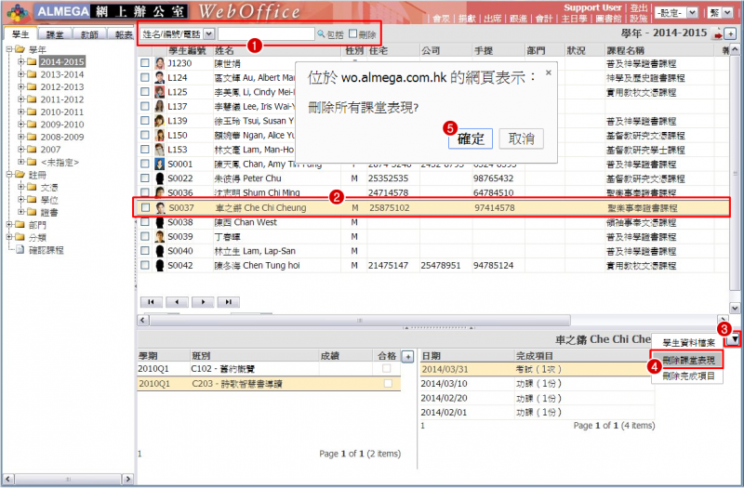The height and width of the screenshot is (488, 744).
Task: Click photo thumbnail of student L150
Action: point(159,135)
